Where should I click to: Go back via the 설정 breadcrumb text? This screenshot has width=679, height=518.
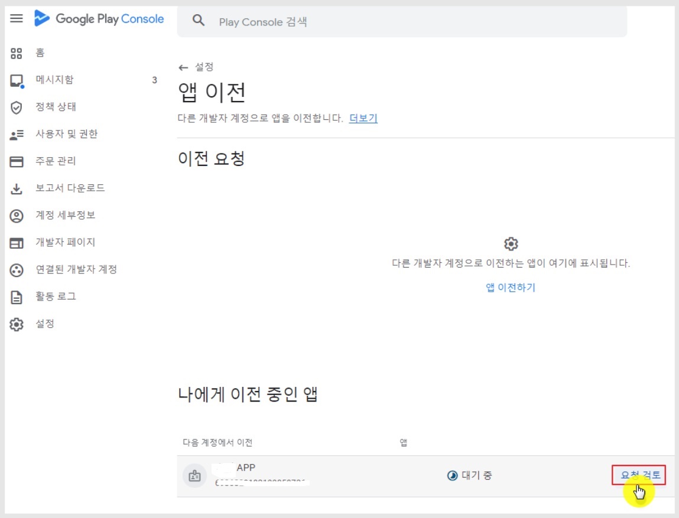[x=204, y=67]
